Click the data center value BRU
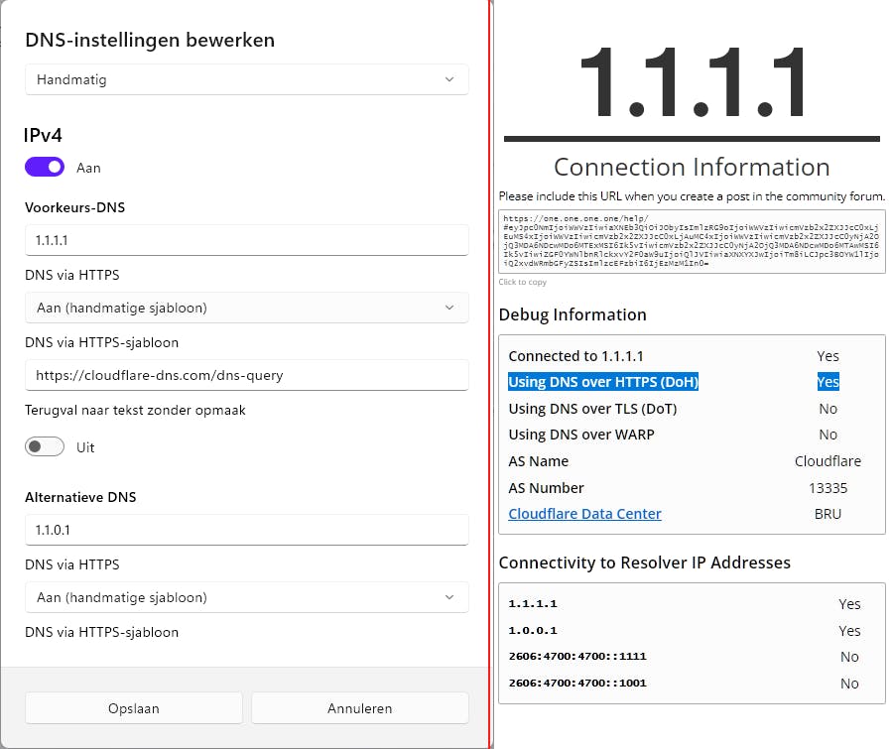 click(x=829, y=514)
